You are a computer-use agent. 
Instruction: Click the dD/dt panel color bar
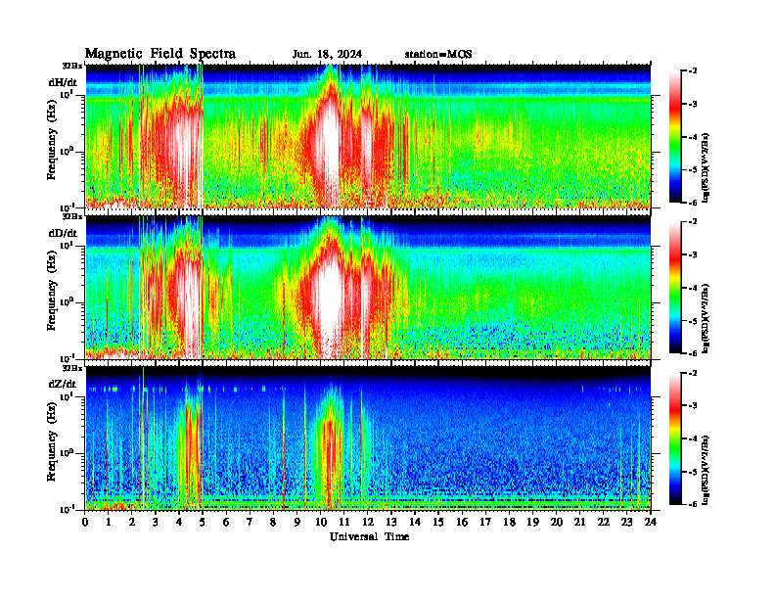point(675,287)
